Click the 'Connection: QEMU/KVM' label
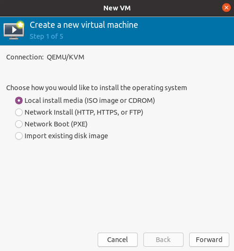The width and height of the screenshot is (234, 251). [45, 57]
